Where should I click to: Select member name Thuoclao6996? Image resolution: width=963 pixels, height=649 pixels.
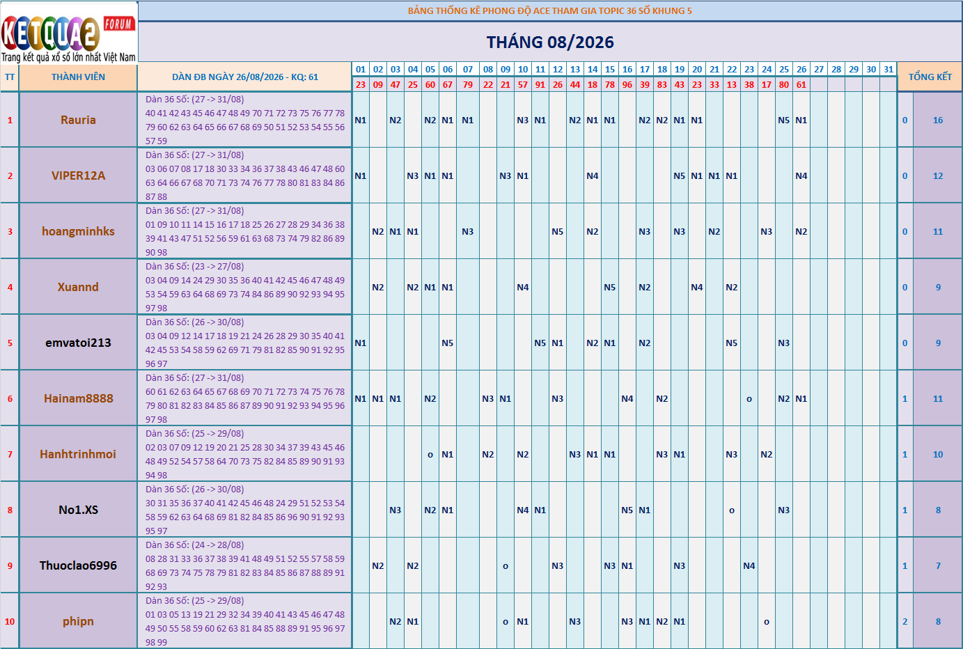[x=78, y=565]
